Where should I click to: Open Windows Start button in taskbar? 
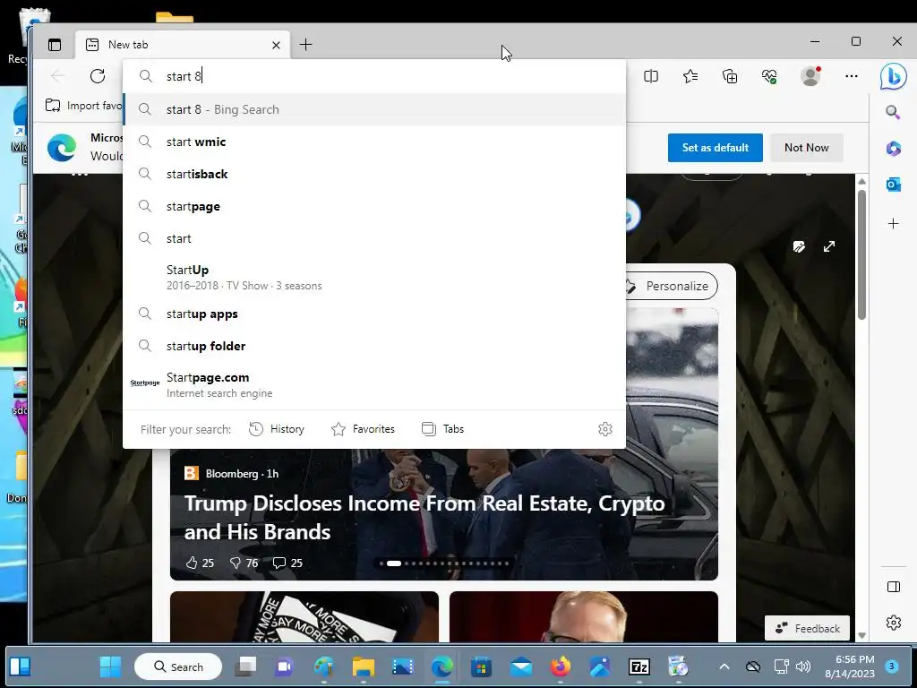click(x=110, y=666)
